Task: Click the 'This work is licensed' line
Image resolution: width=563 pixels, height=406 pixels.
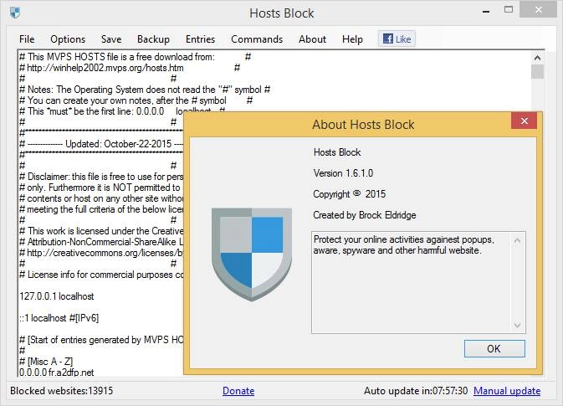Action: [101, 231]
